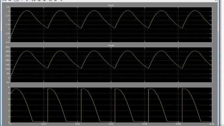The height and width of the screenshot is (126, 224).
Task: Click the 350 y-axis label on Vload plot
Action: click(7, 47)
